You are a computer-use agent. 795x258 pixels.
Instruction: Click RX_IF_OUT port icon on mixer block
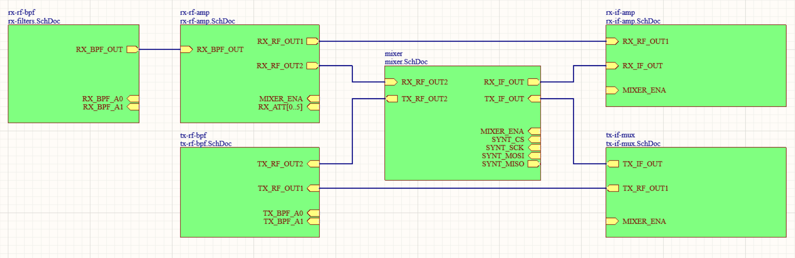tap(534, 82)
